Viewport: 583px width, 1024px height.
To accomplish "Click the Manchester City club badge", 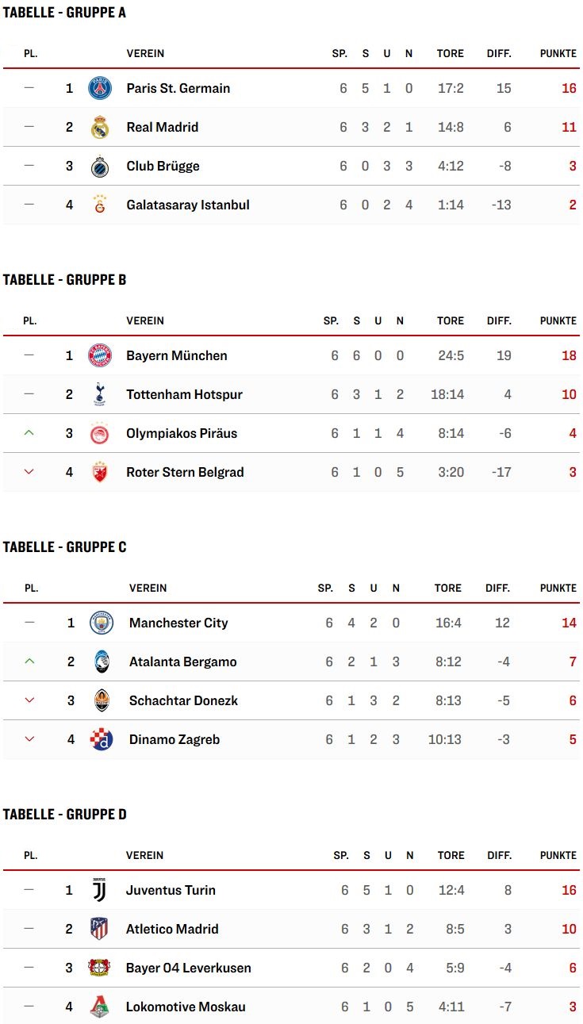I will pyautogui.click(x=102, y=623).
